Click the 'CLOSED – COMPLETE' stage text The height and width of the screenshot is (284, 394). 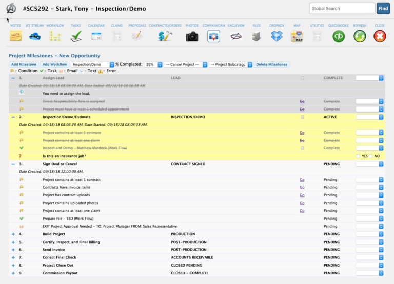pos(190,273)
